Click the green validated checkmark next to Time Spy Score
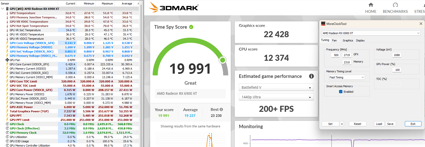The image size is (425, 147). click(191, 27)
